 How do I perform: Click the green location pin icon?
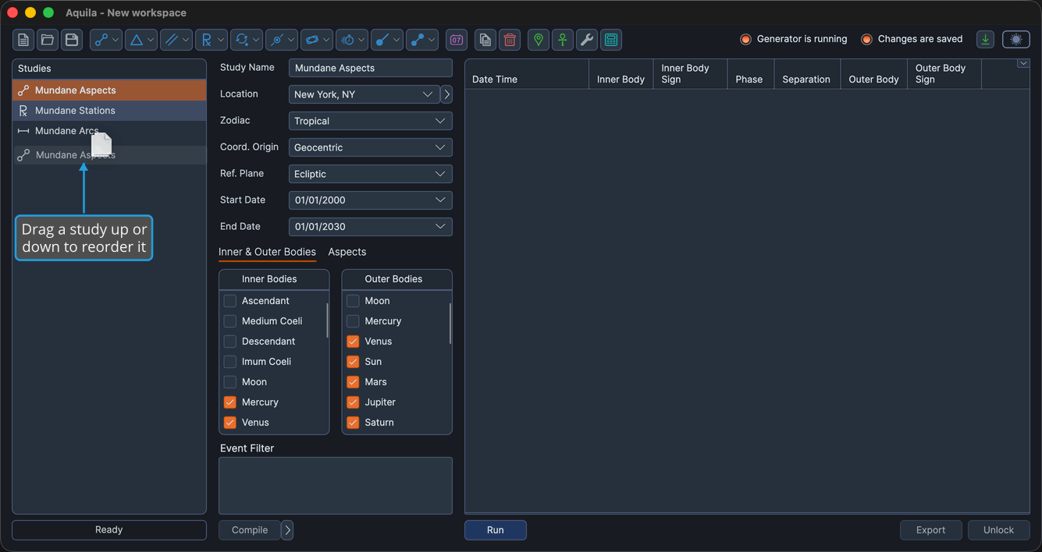tap(539, 40)
